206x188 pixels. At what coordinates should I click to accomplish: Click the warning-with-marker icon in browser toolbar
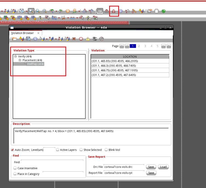(22, 39)
